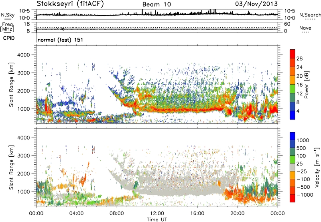
Task: Click the '2000' tick on velocity panel axis
Action: tap(23, 174)
